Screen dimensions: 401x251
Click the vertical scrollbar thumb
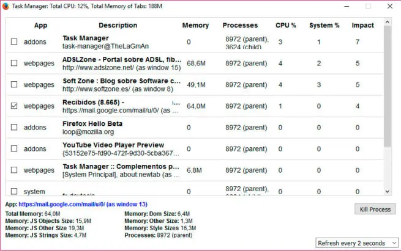coord(388,86)
